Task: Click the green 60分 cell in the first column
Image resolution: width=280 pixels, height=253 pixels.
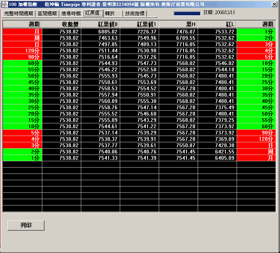Action: [x=22, y=63]
